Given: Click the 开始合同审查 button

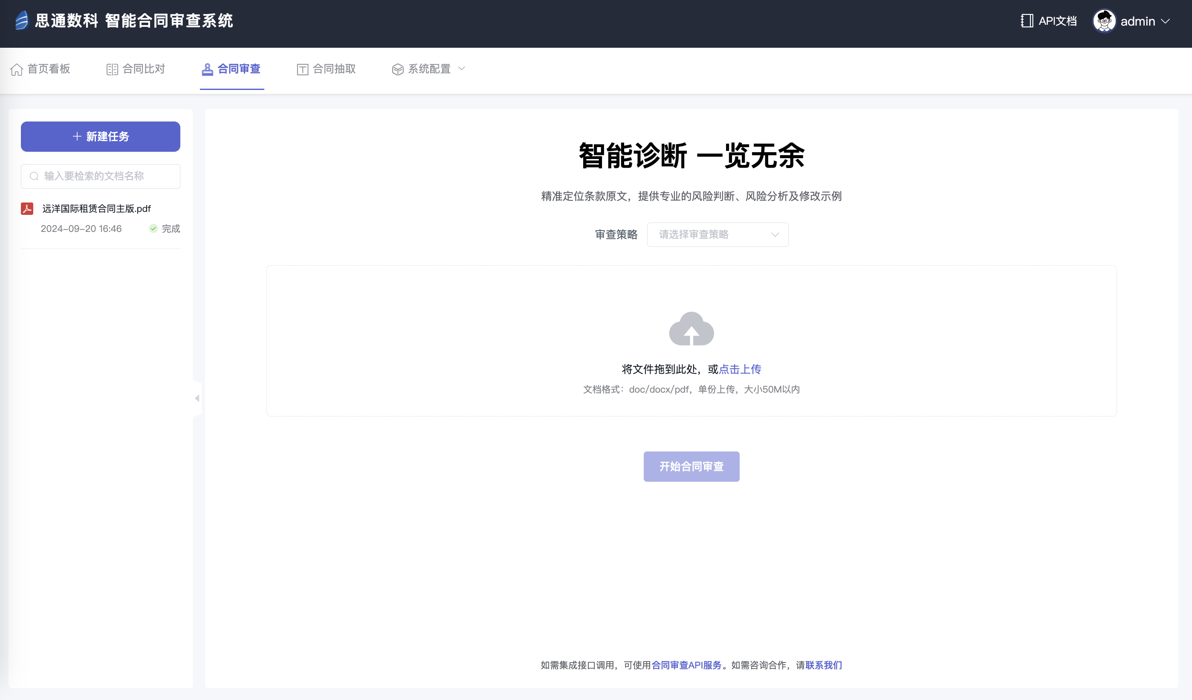Looking at the screenshot, I should (691, 467).
